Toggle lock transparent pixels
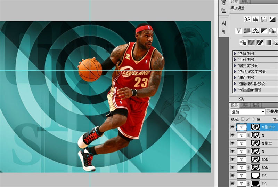 point(243,119)
